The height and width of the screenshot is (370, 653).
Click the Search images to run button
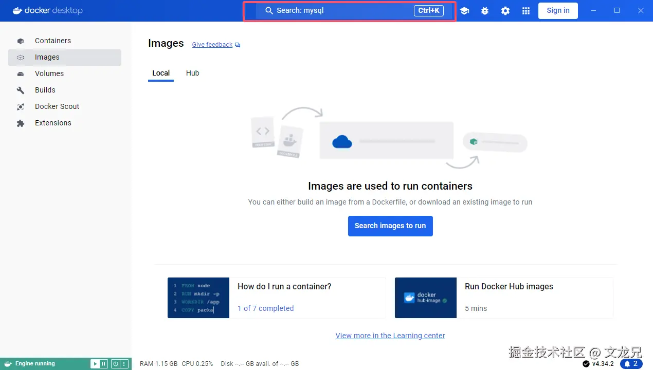pyautogui.click(x=390, y=226)
